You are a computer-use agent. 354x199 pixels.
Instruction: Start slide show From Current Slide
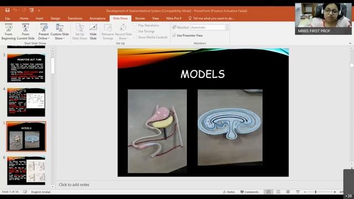[25, 32]
